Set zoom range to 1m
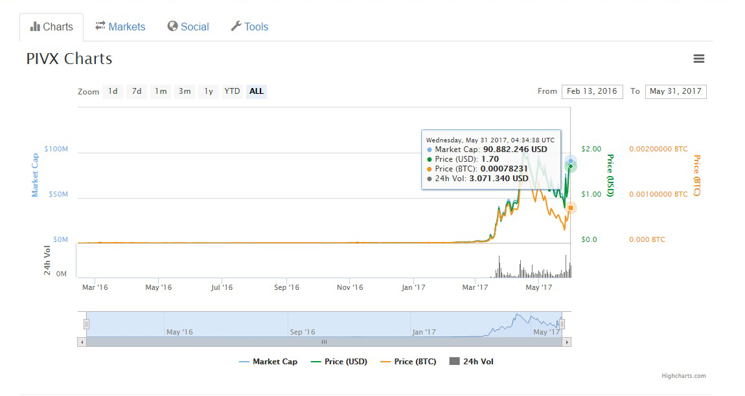745x396 pixels. pos(161,91)
